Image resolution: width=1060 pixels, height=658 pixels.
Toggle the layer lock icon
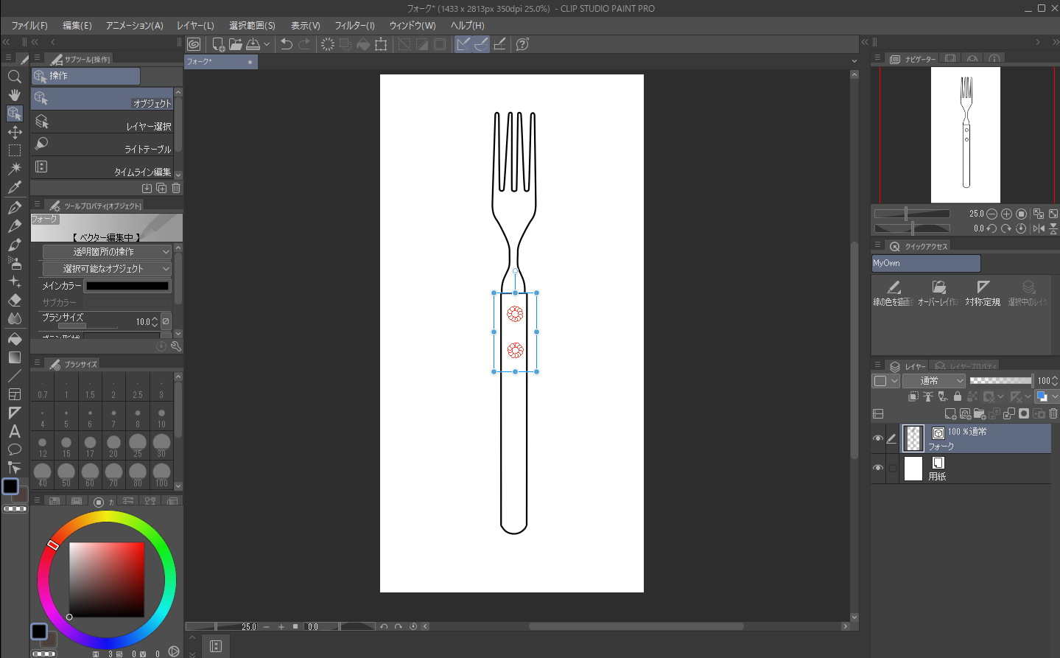click(958, 396)
